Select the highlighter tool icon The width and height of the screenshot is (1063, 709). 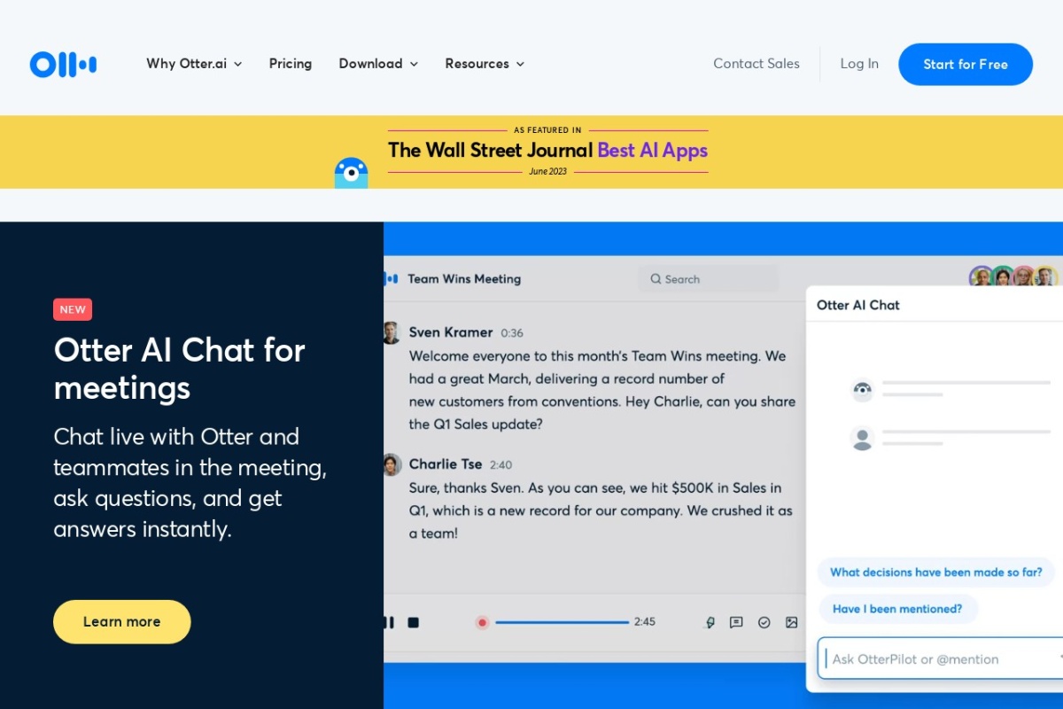point(709,622)
